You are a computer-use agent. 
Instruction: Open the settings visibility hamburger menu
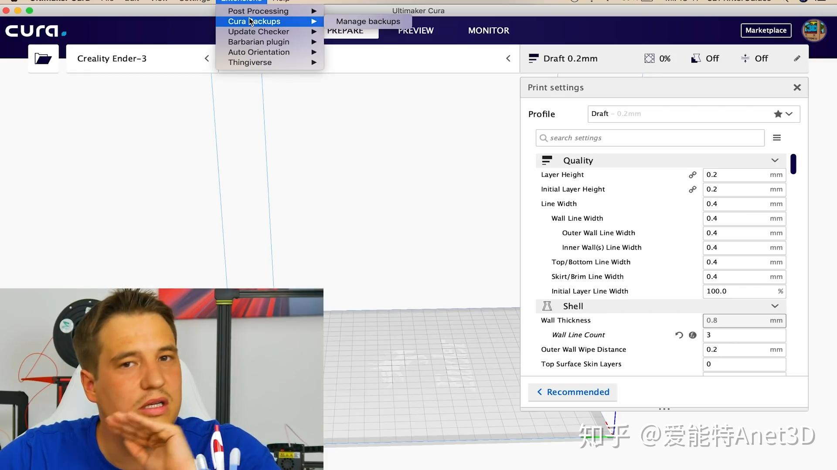(776, 138)
